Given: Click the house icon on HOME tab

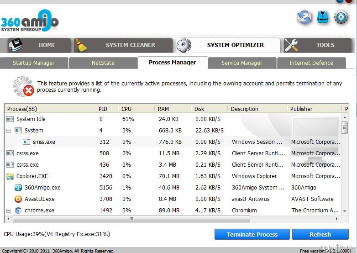Looking at the screenshot, I should tap(16, 45).
